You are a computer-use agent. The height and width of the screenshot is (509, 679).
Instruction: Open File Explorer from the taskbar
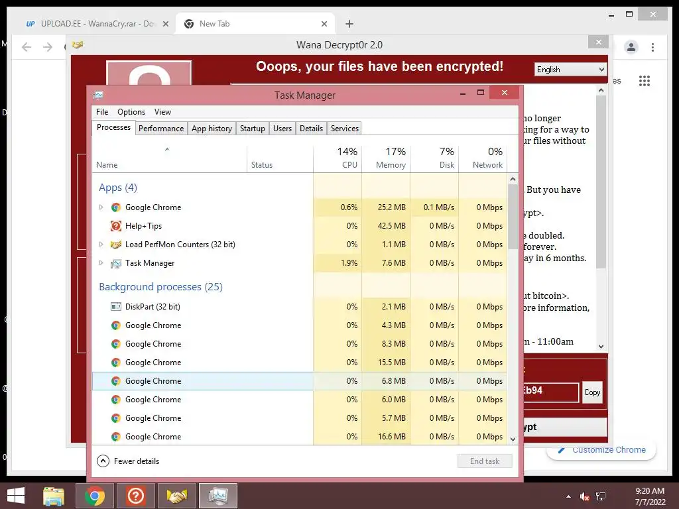54,496
